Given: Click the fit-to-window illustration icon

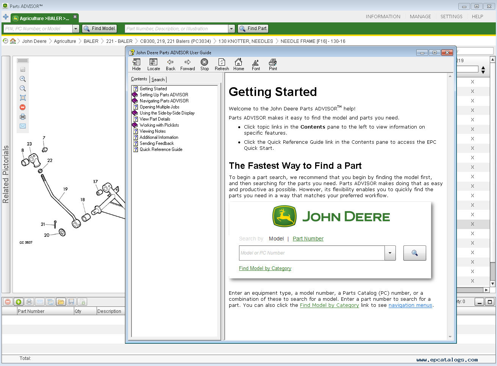Looking at the screenshot, I should pos(23,98).
